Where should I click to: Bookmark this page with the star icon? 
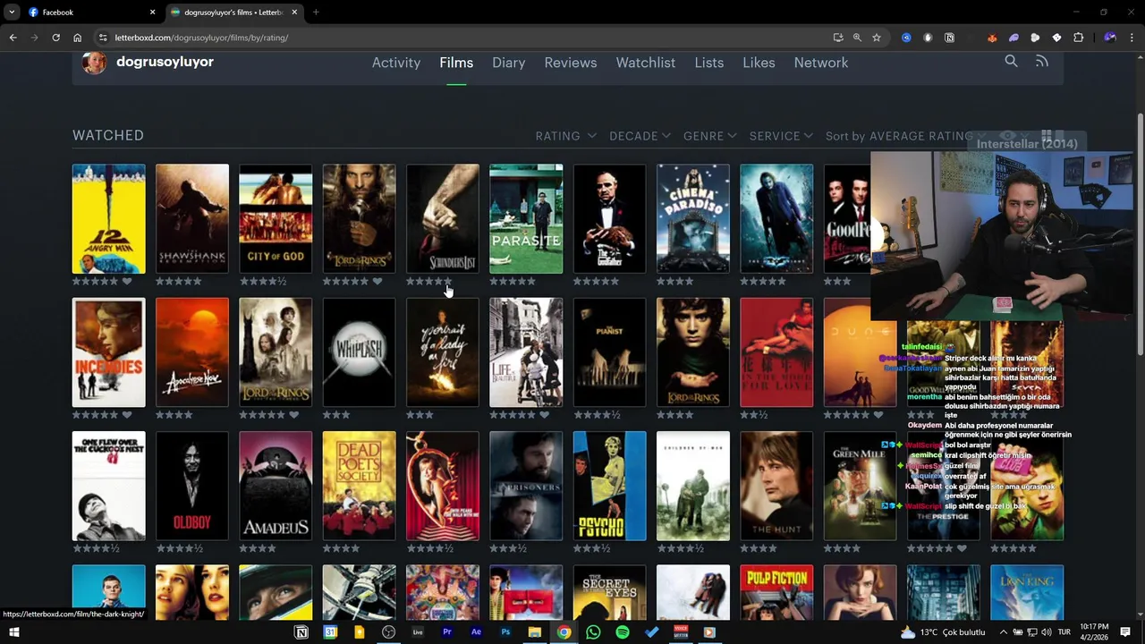tap(877, 38)
